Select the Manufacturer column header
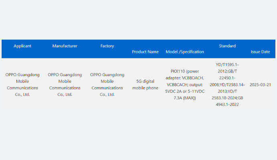277x160 pixels. 65,46
